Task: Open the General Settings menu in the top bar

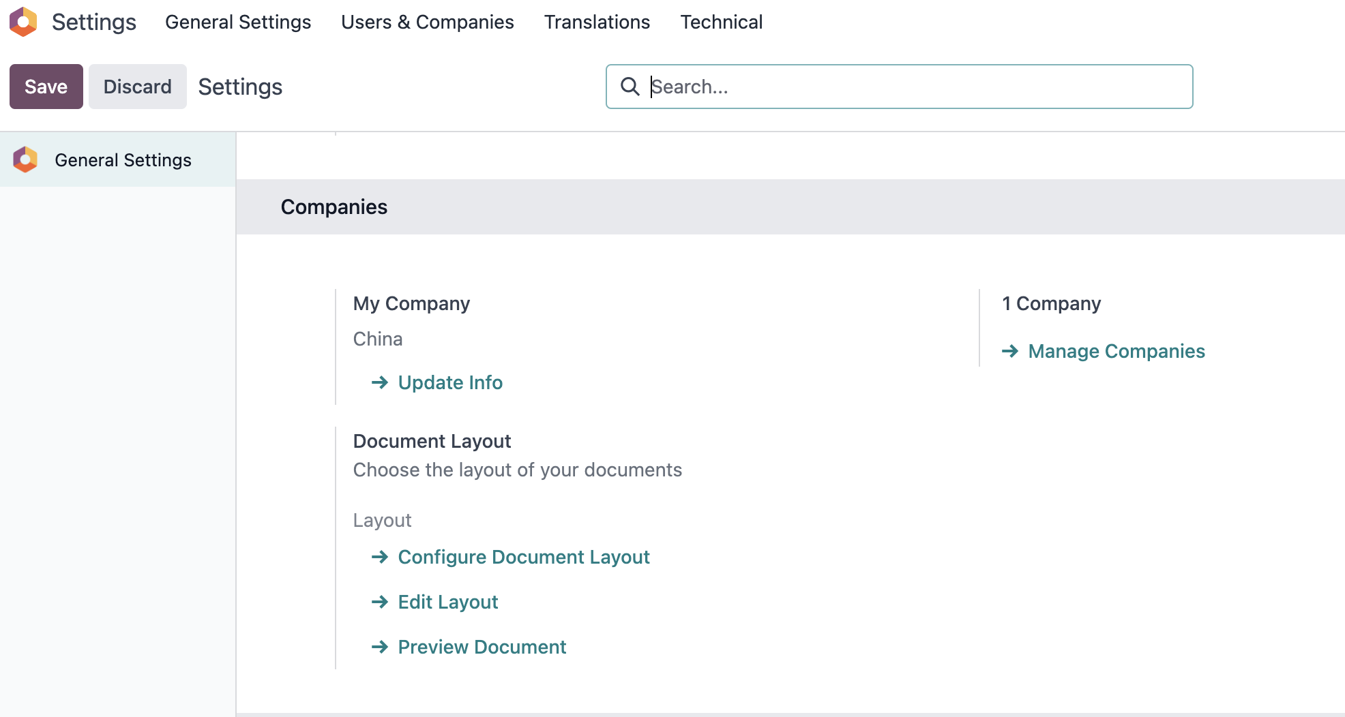Action: [x=238, y=22]
